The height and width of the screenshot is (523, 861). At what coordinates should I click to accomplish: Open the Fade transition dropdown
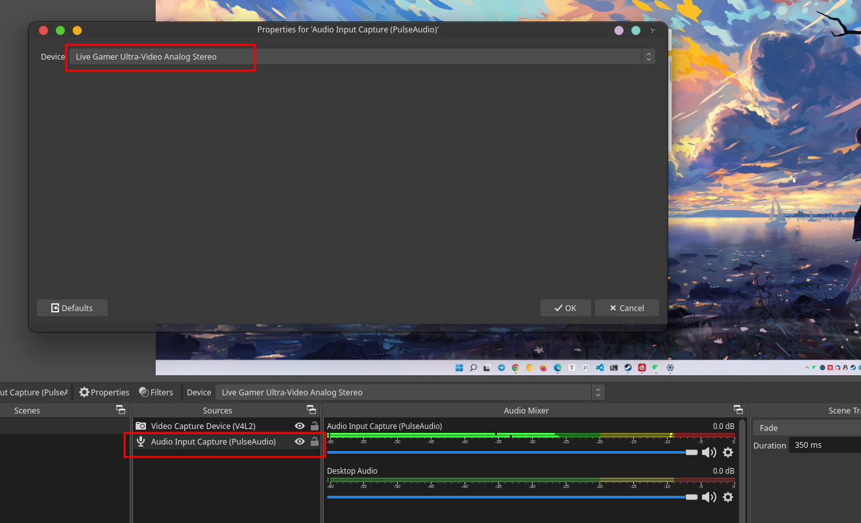click(806, 428)
